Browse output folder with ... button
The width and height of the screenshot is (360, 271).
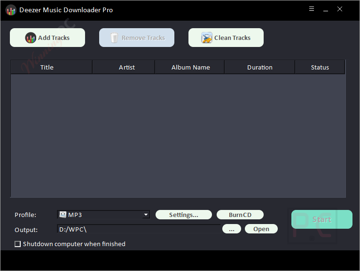[232, 229]
